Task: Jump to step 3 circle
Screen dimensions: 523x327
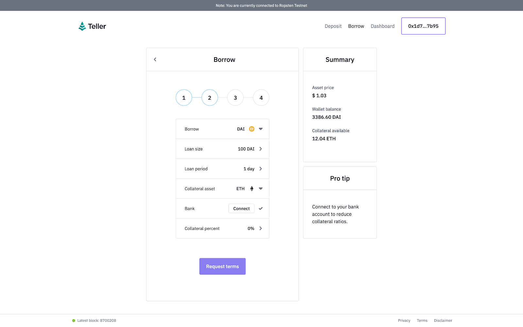Action: (235, 98)
